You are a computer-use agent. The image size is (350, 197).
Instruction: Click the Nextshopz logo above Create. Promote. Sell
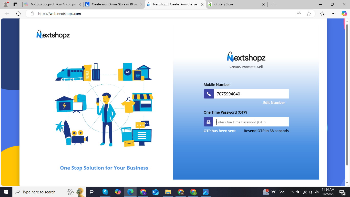point(246,57)
